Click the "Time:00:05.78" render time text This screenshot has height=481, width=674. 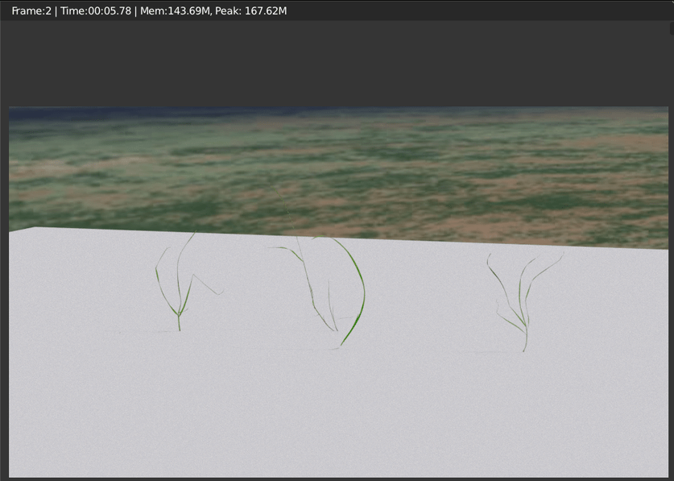[96, 10]
